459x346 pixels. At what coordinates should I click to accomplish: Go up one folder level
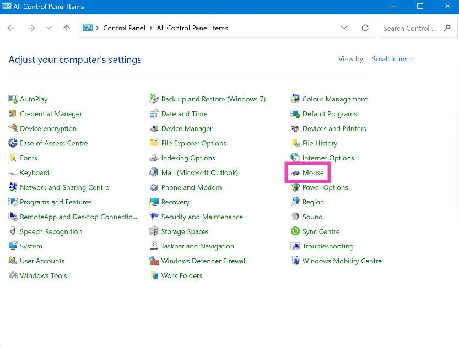[67, 28]
